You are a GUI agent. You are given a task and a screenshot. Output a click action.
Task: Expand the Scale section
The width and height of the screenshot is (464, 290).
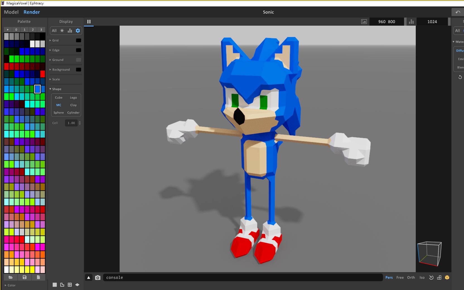click(x=55, y=79)
